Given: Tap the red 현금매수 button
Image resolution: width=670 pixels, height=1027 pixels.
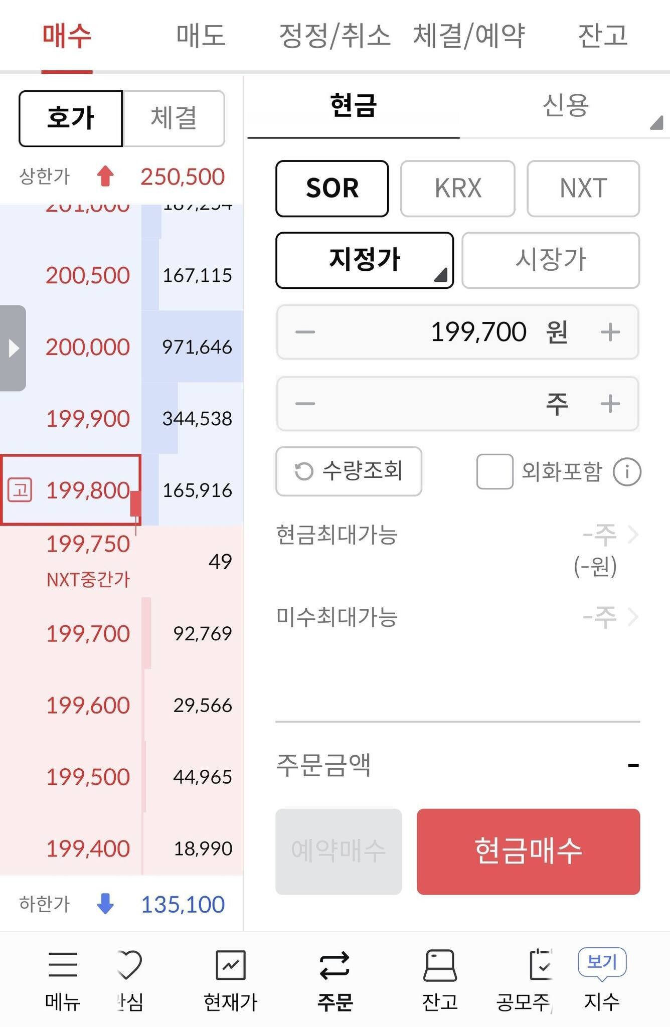Looking at the screenshot, I should (528, 851).
